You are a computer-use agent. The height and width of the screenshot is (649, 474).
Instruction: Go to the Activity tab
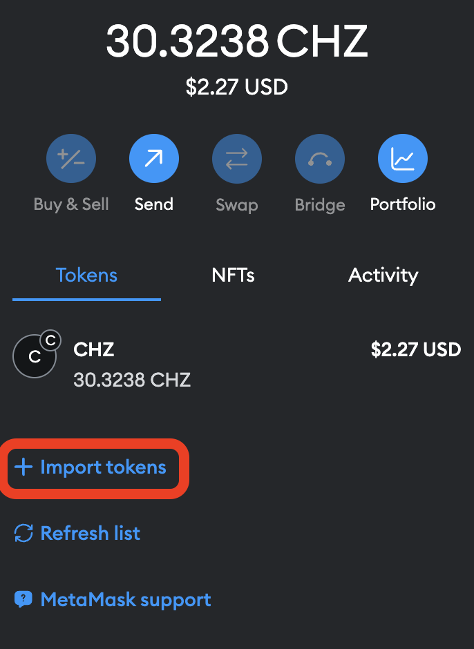383,275
